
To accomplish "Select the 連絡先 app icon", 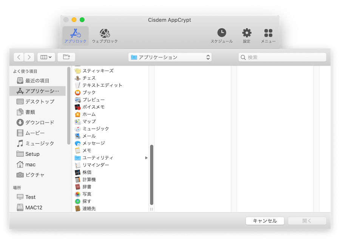I will pyautogui.click(x=77, y=209).
